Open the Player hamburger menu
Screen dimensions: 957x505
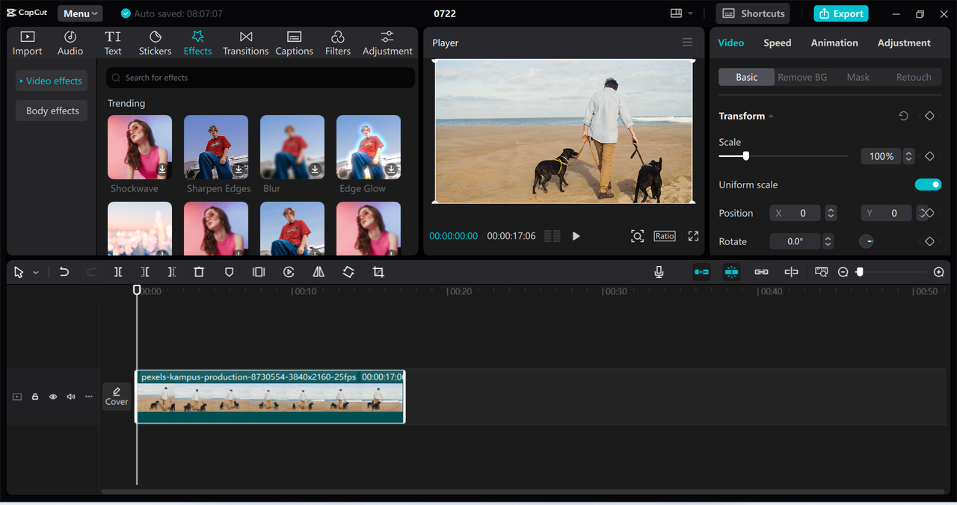687,43
